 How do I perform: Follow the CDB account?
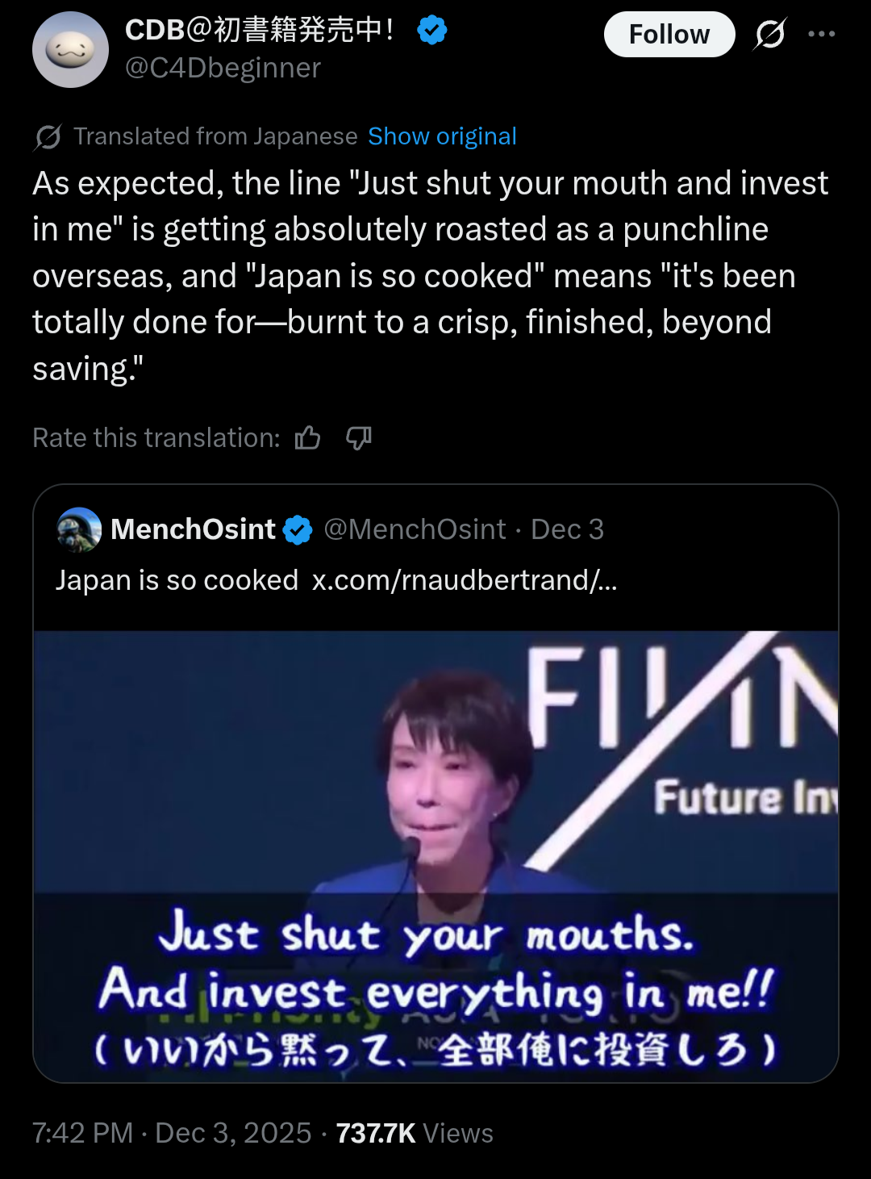[669, 34]
